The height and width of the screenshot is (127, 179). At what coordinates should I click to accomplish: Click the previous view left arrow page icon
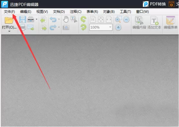click(43, 19)
